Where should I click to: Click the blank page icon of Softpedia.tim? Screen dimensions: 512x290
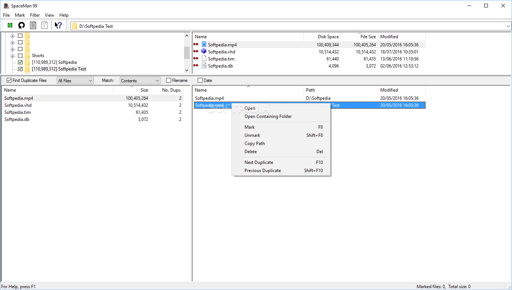pyautogui.click(x=204, y=59)
